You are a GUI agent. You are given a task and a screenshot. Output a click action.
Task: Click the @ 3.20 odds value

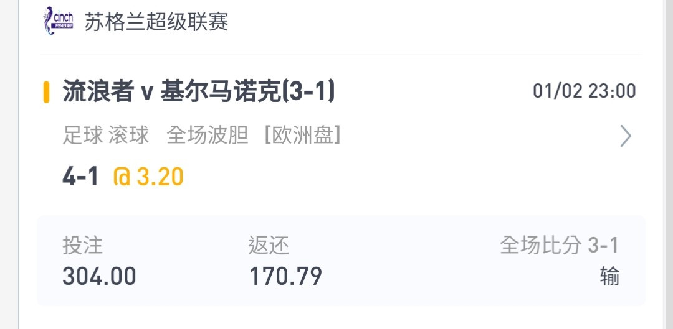tap(148, 177)
